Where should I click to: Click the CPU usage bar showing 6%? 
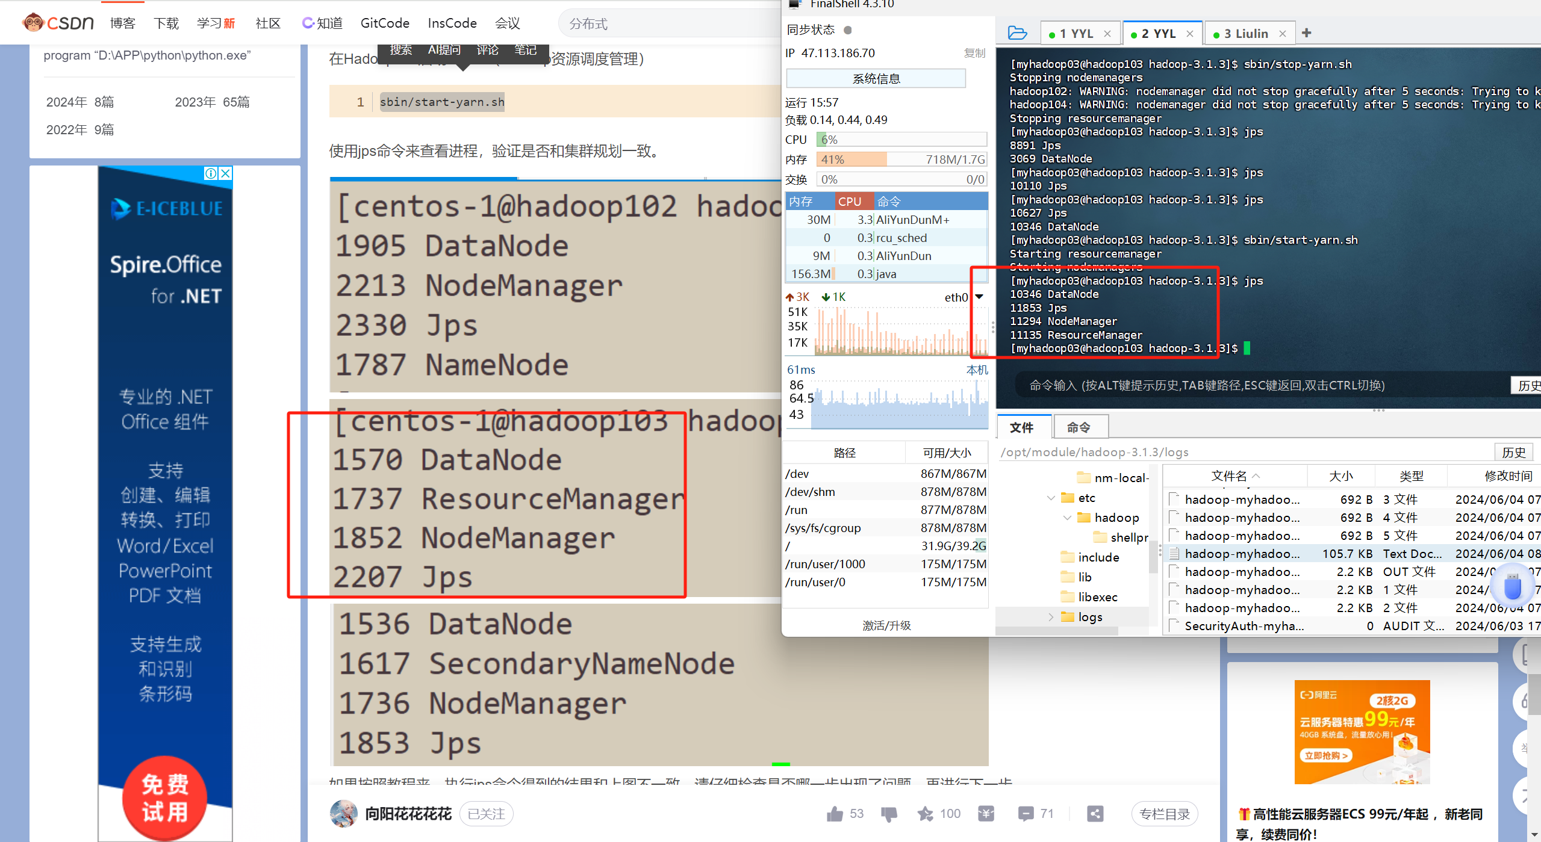point(901,140)
